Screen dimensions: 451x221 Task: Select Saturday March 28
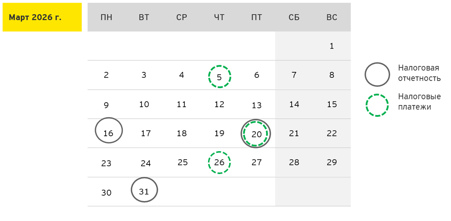pyautogui.click(x=294, y=162)
